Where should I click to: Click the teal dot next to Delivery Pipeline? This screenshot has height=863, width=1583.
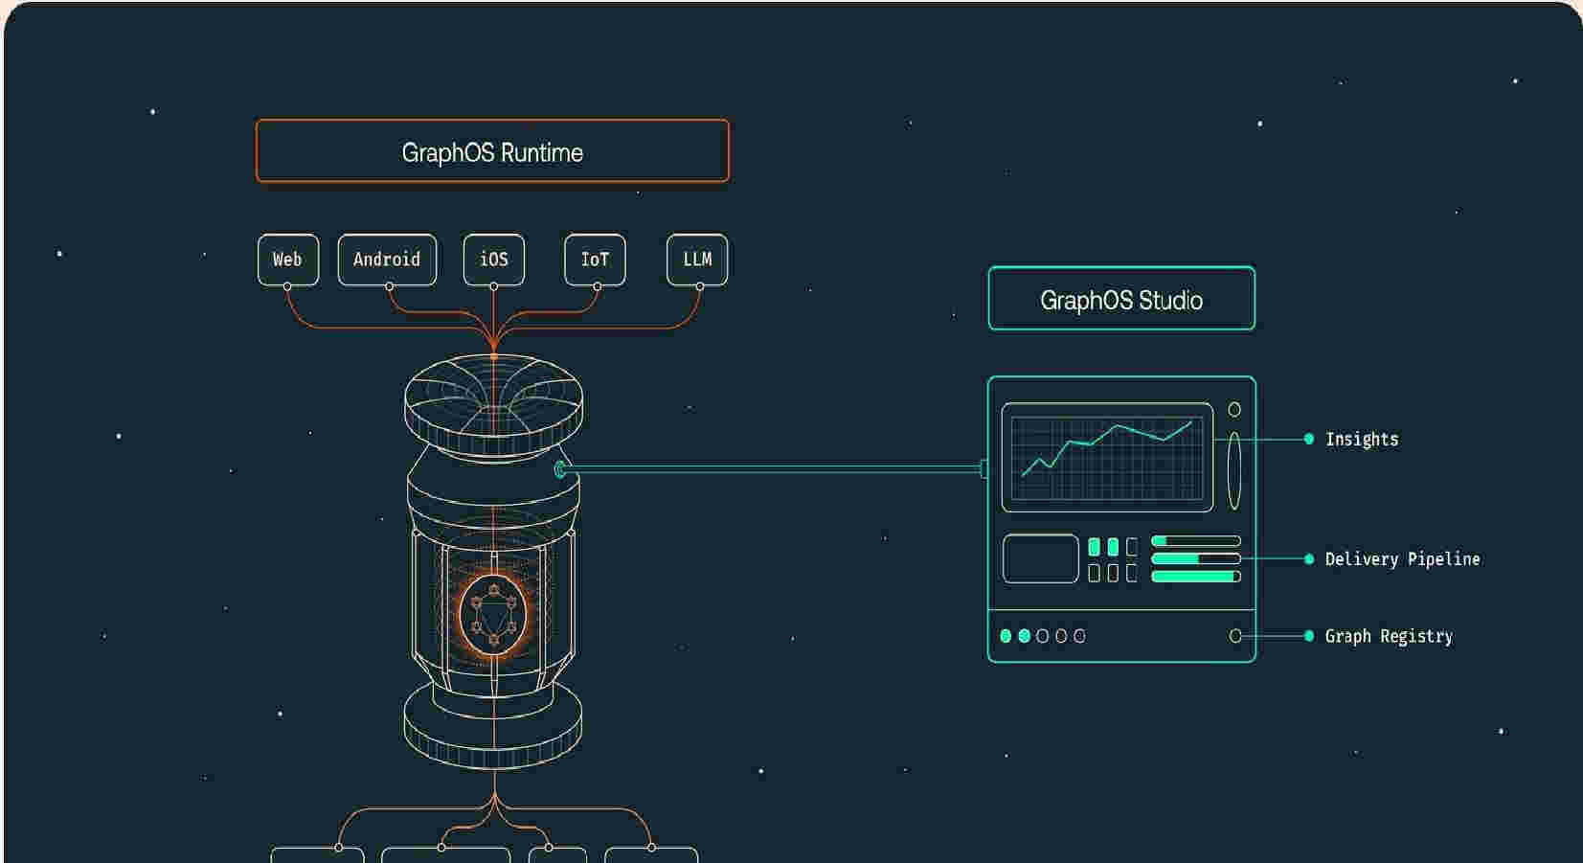(1309, 558)
